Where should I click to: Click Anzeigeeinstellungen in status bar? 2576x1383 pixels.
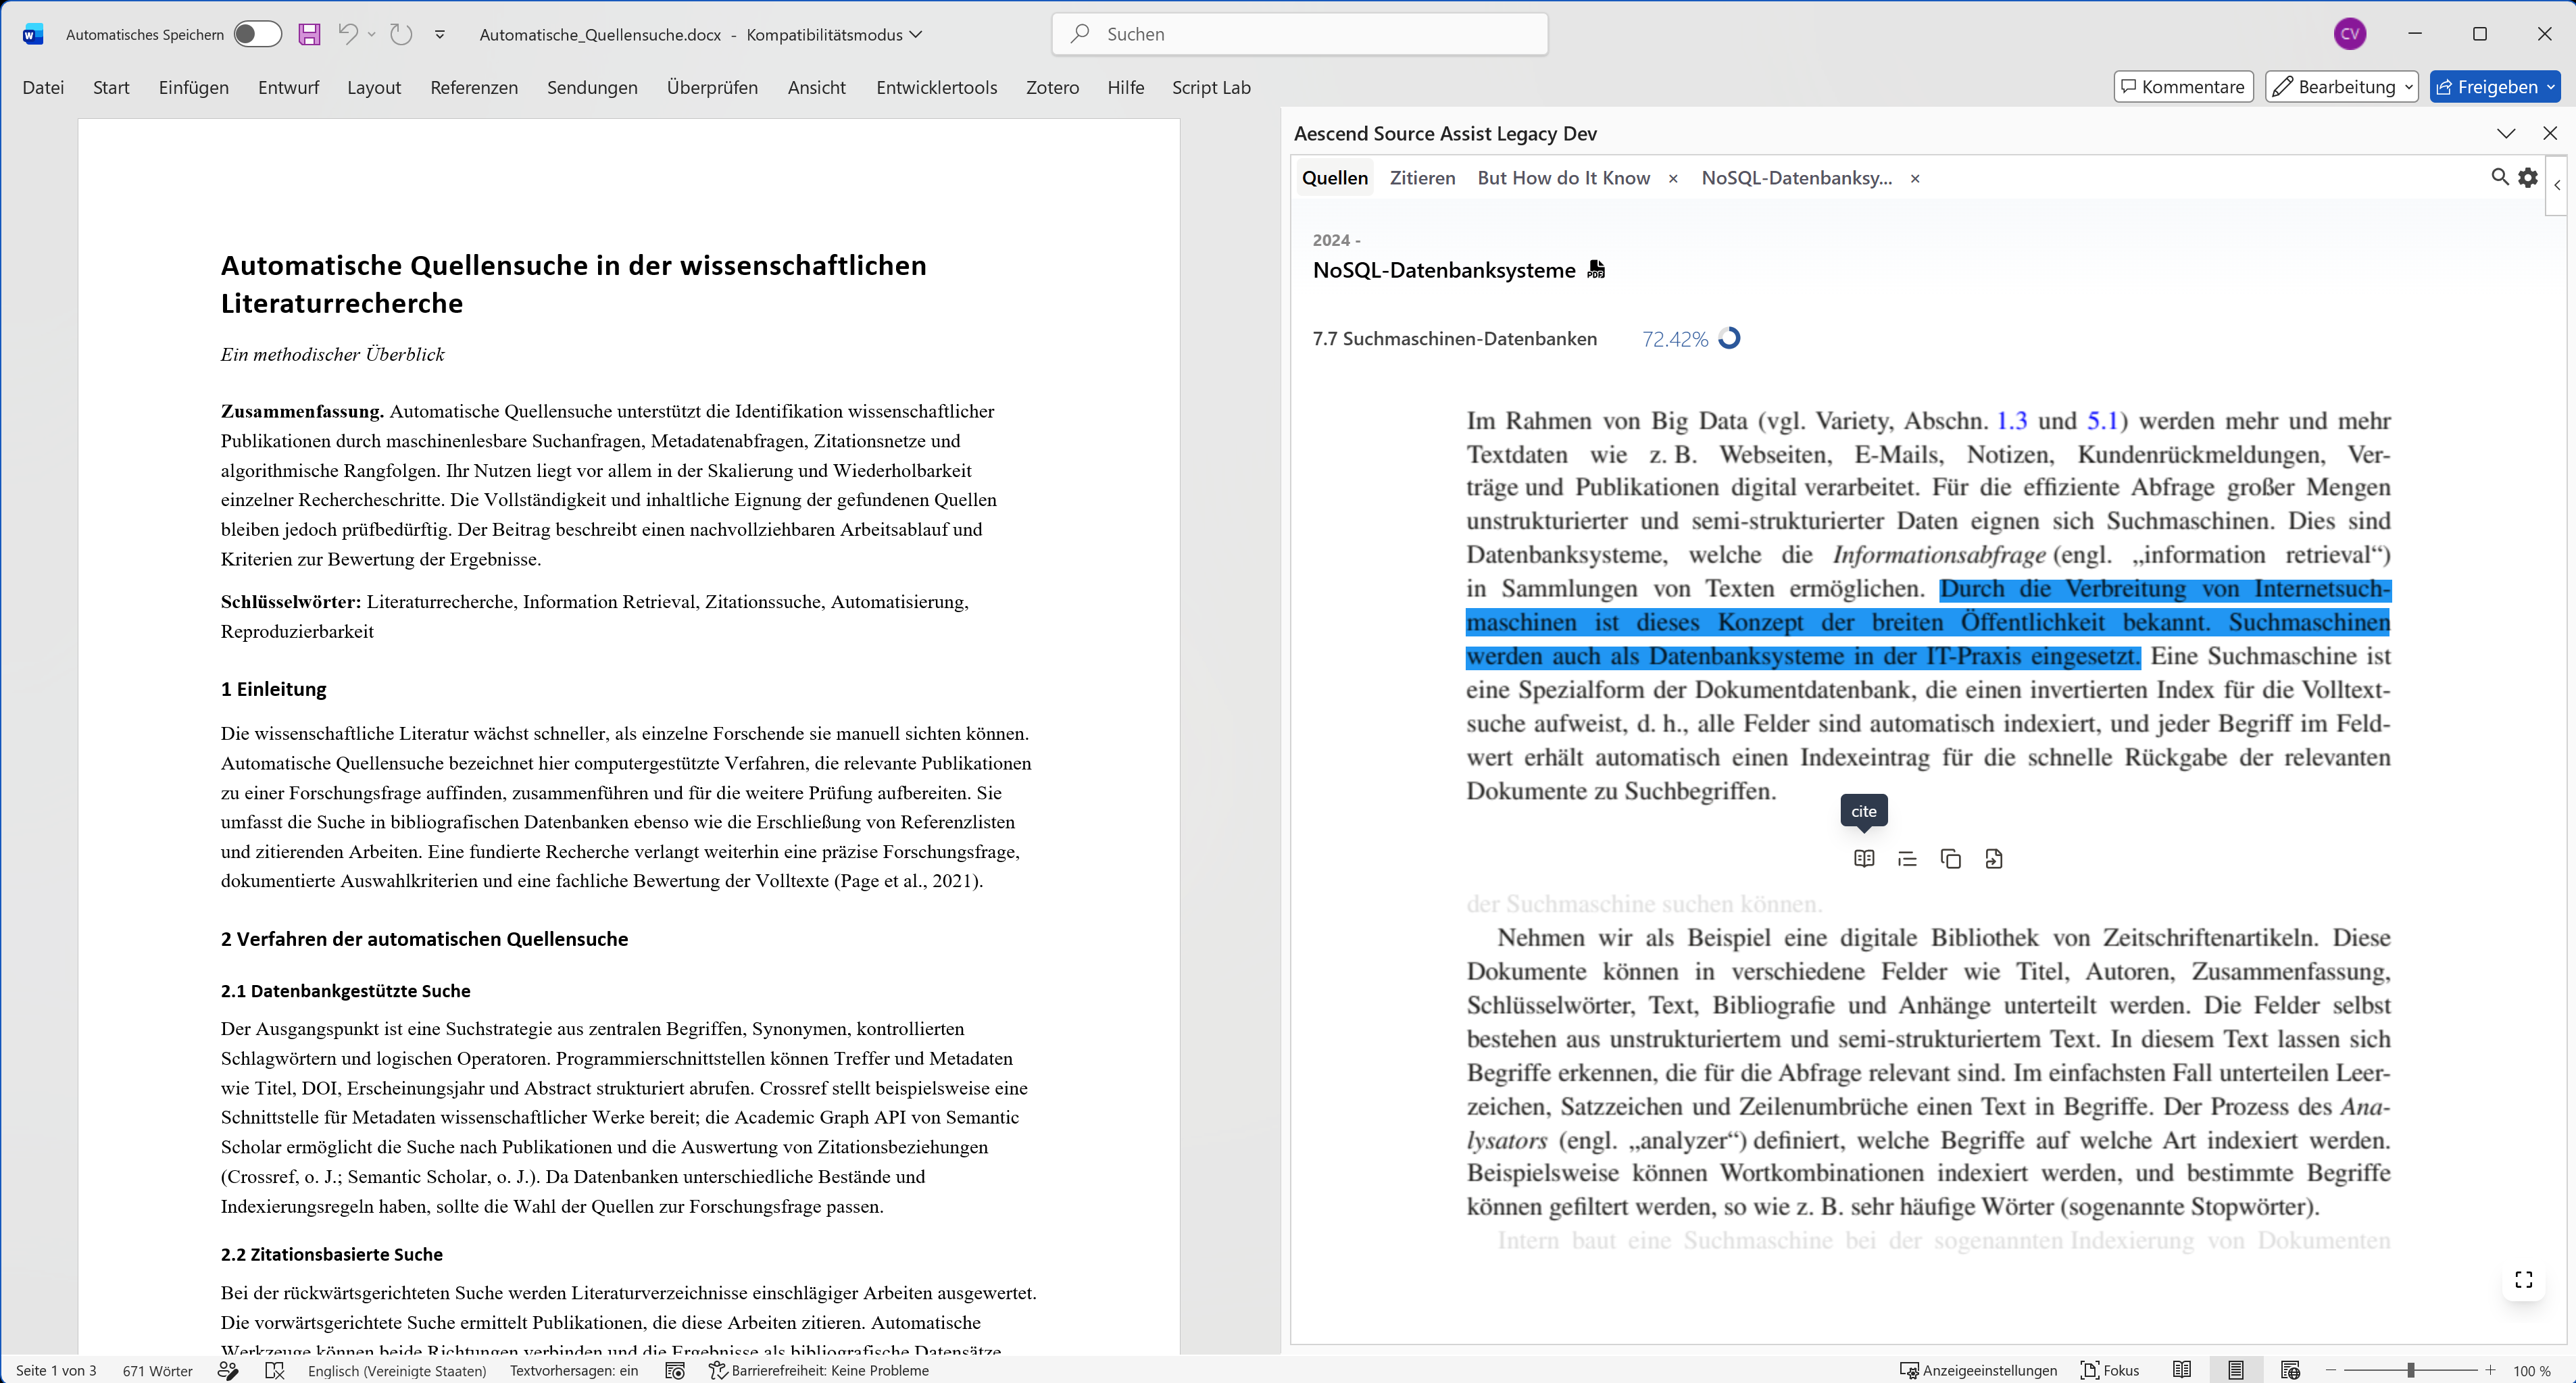(1978, 1370)
